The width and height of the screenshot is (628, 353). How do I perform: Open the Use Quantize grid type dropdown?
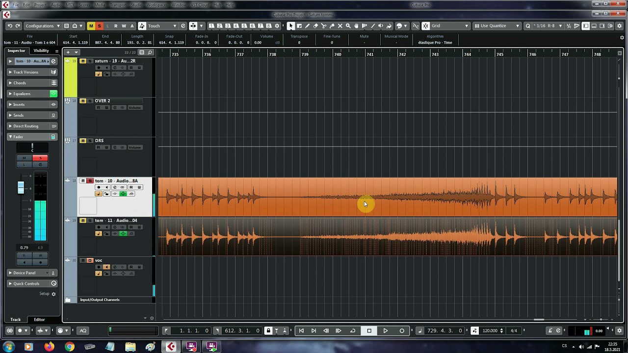497,25
